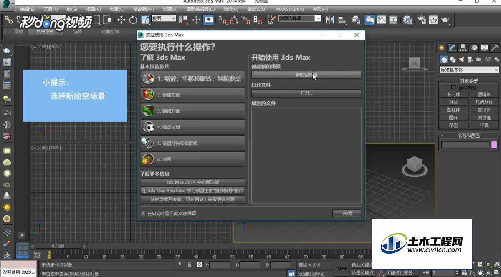501x277 pixels.
Task: Toggle the Spinner Snap icon
Action: pyautogui.click(x=258, y=19)
